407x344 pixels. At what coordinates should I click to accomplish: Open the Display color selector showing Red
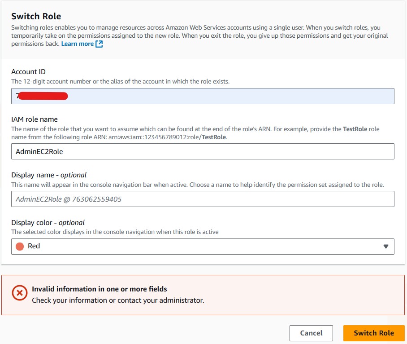click(202, 247)
